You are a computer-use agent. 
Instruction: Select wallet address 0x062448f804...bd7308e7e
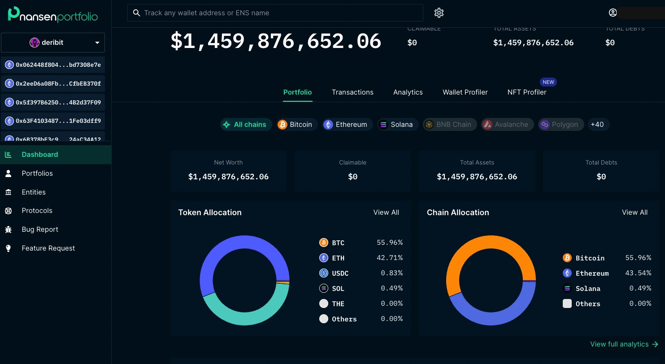click(53, 65)
